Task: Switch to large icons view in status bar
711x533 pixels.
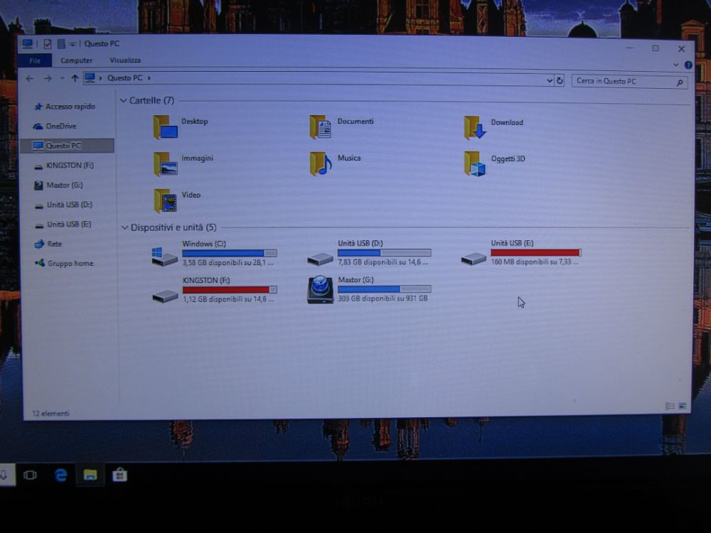Action: tap(683, 407)
